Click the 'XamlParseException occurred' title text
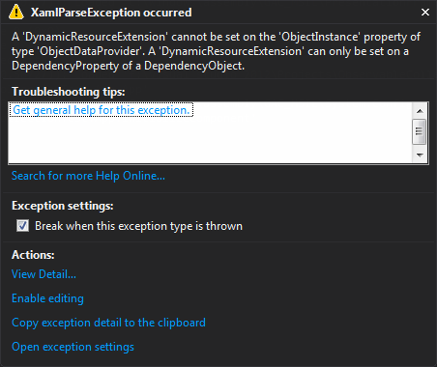The width and height of the screenshot is (437, 367). [x=111, y=13]
